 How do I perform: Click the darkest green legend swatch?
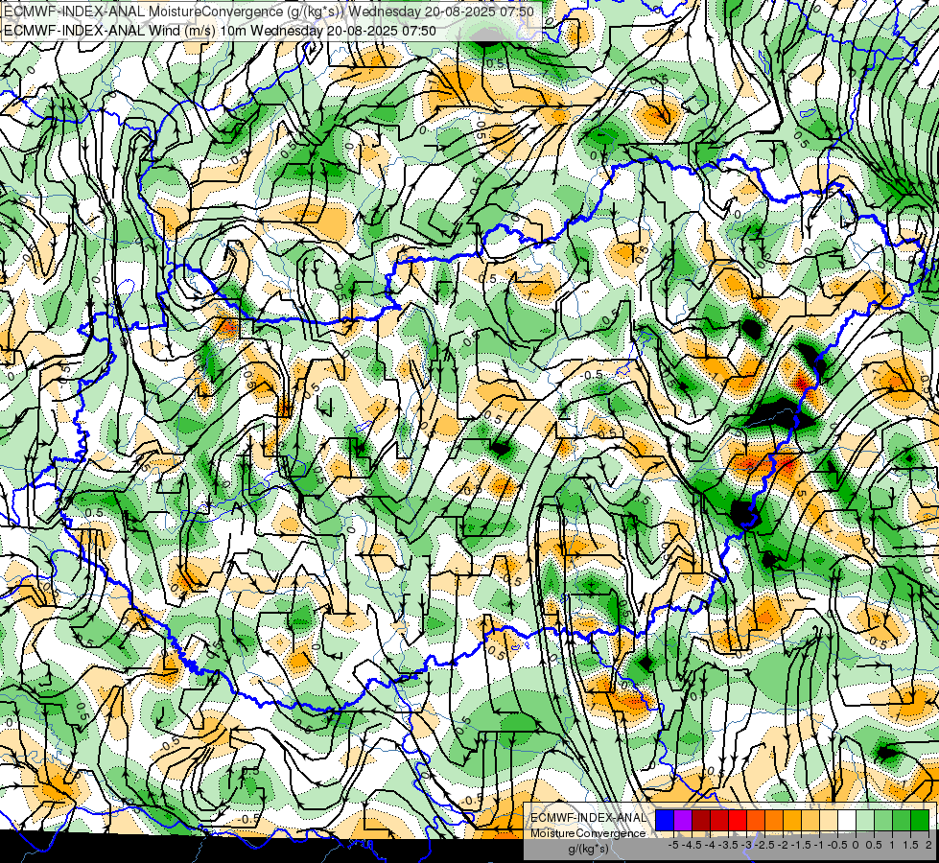[920, 820]
